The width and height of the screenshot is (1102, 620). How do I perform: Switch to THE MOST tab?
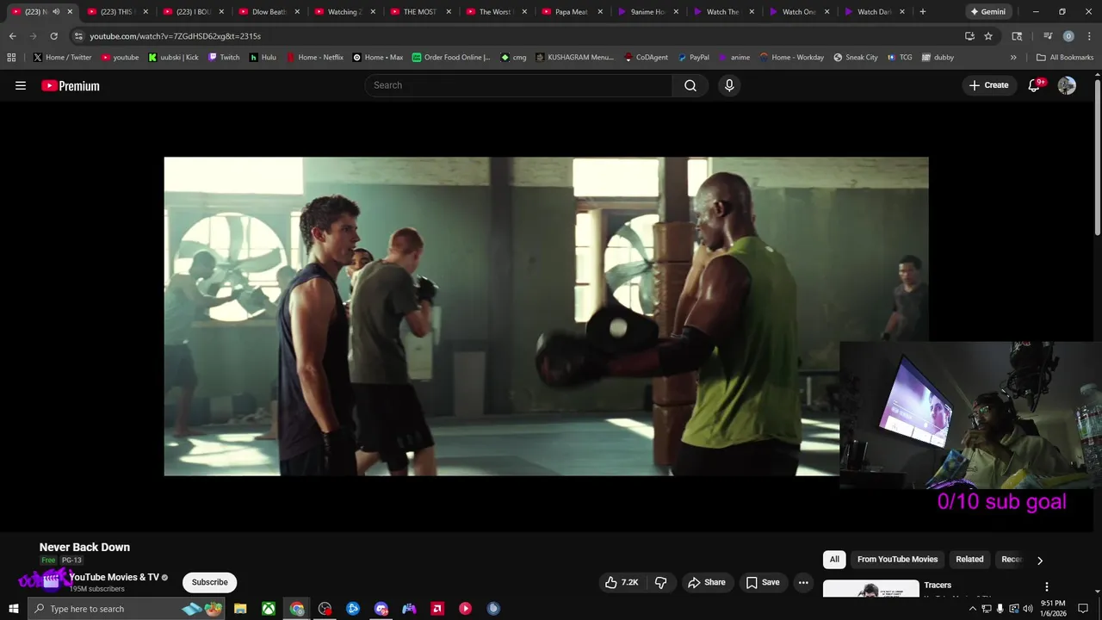[x=420, y=12]
